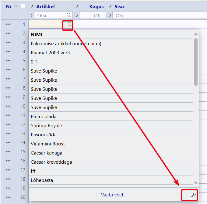Select "Pina Colada" from the article list

click(x=44, y=117)
